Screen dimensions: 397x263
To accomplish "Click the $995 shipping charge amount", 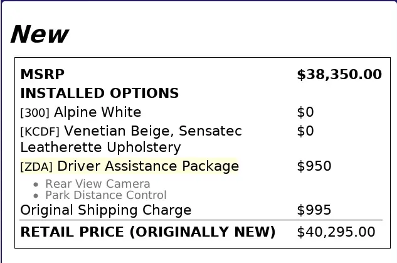I will (x=314, y=210).
